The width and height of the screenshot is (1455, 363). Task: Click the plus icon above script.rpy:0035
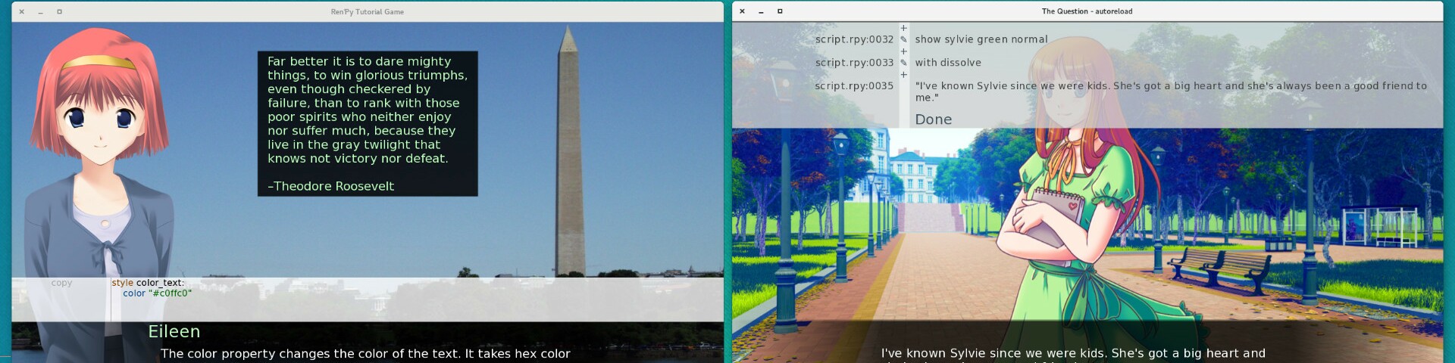[x=903, y=75]
